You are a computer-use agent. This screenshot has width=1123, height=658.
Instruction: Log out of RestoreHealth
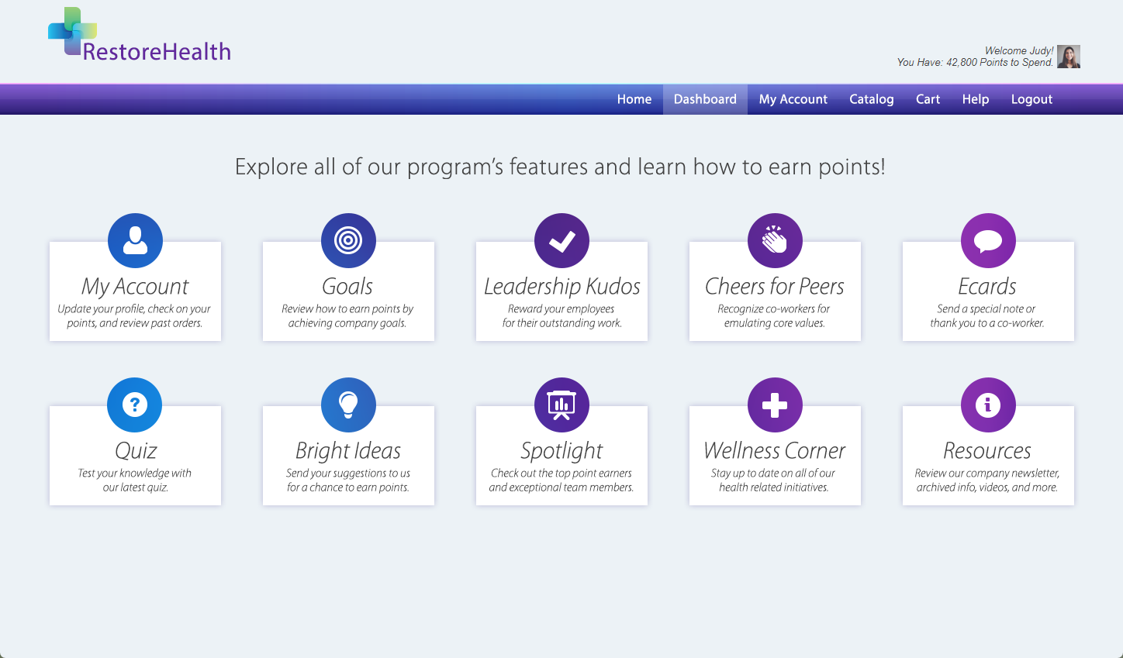(1031, 98)
